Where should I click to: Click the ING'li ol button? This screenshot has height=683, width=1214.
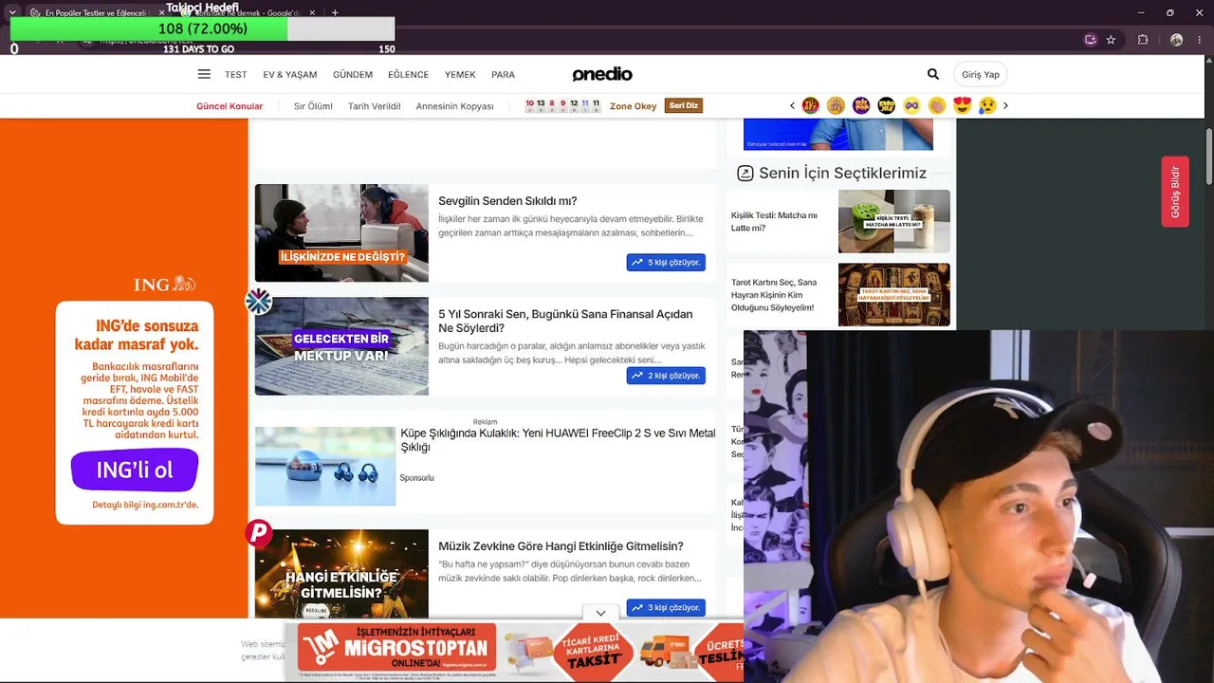(x=135, y=470)
